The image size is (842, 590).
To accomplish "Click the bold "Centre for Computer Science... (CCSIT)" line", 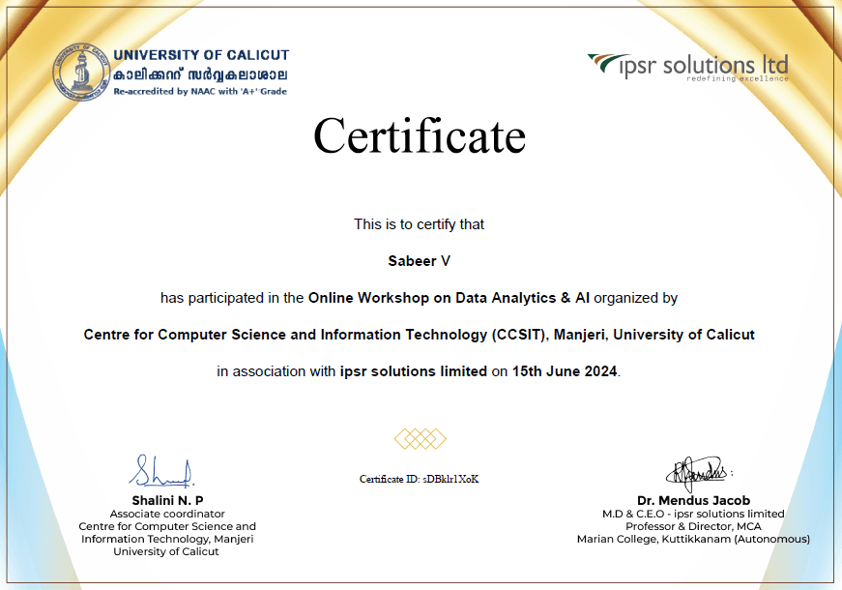I will pyautogui.click(x=419, y=335).
